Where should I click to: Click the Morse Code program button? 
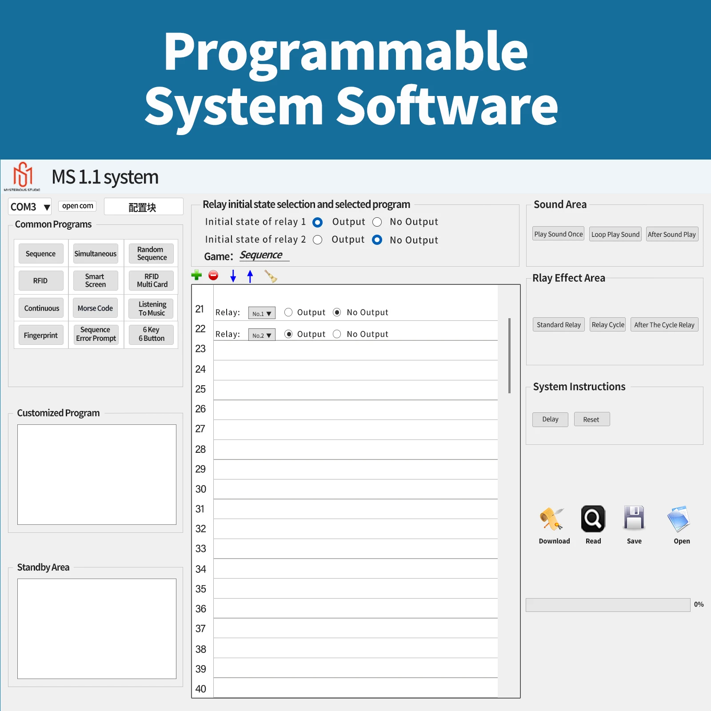(x=95, y=308)
